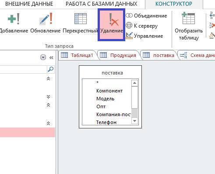This screenshot has width=215, height=174.
Task: Select the Телефон field in поставка
Action: click(x=106, y=122)
